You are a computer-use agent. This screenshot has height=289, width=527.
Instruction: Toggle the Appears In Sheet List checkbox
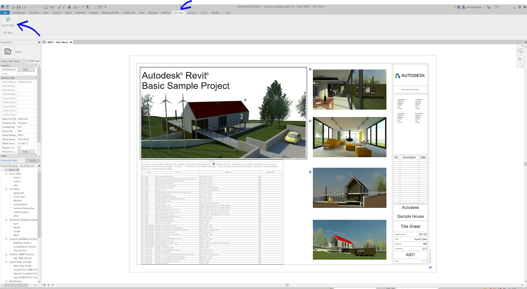(x=19, y=148)
